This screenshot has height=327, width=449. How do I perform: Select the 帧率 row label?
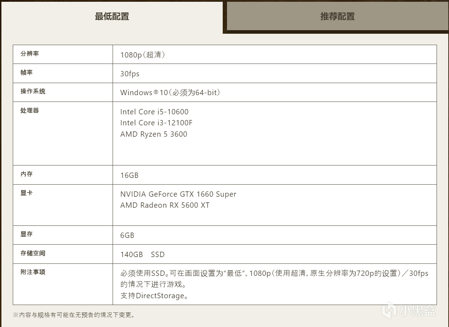[27, 72]
